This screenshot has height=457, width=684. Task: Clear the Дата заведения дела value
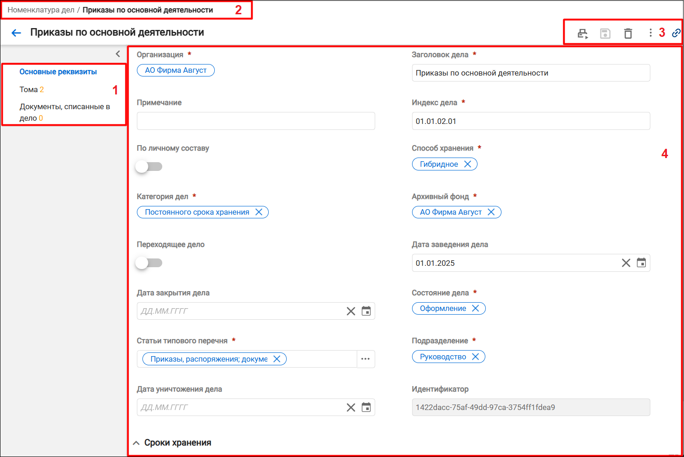tap(626, 263)
